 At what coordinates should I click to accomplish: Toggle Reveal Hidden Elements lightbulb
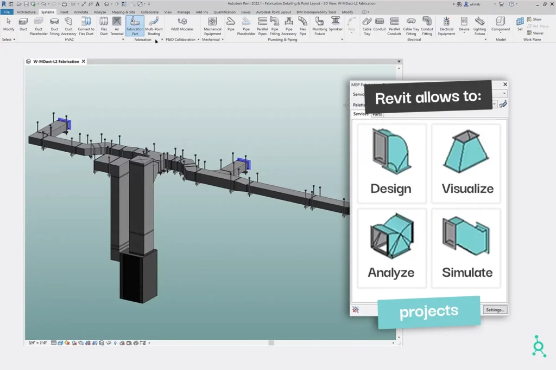coord(115,343)
